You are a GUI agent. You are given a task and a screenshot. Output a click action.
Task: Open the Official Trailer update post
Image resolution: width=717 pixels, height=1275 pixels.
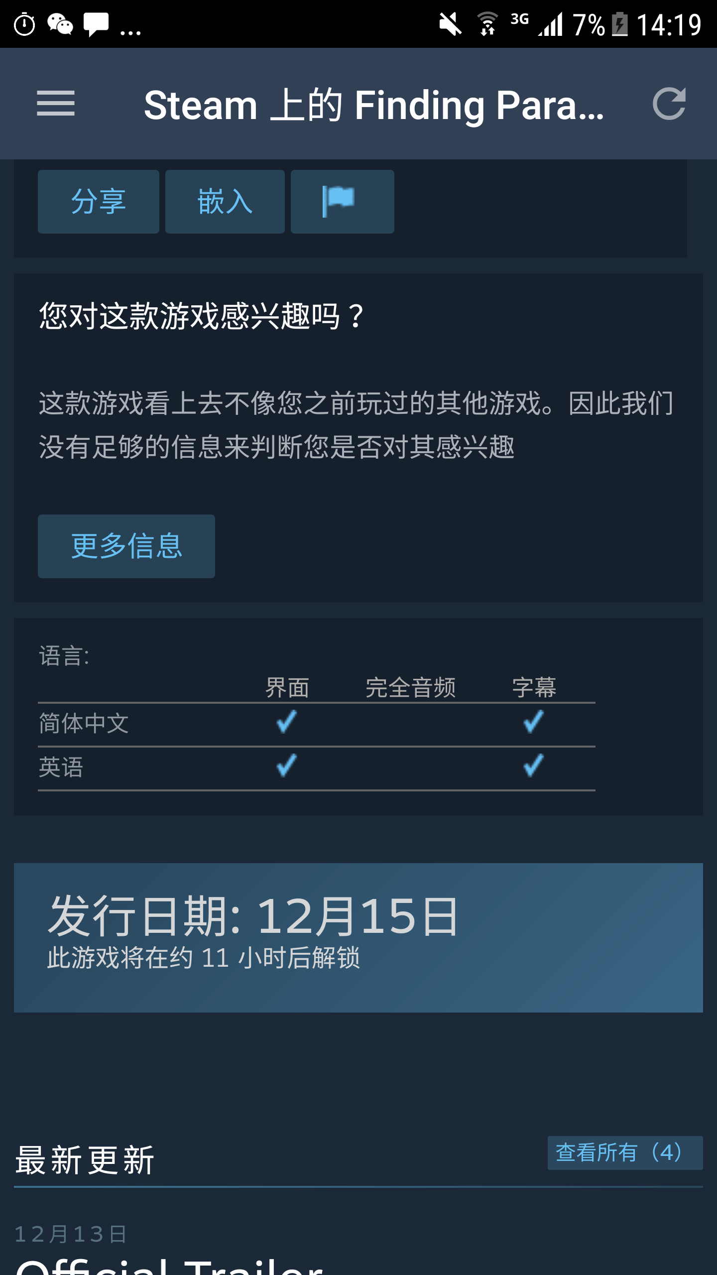[169, 1265]
